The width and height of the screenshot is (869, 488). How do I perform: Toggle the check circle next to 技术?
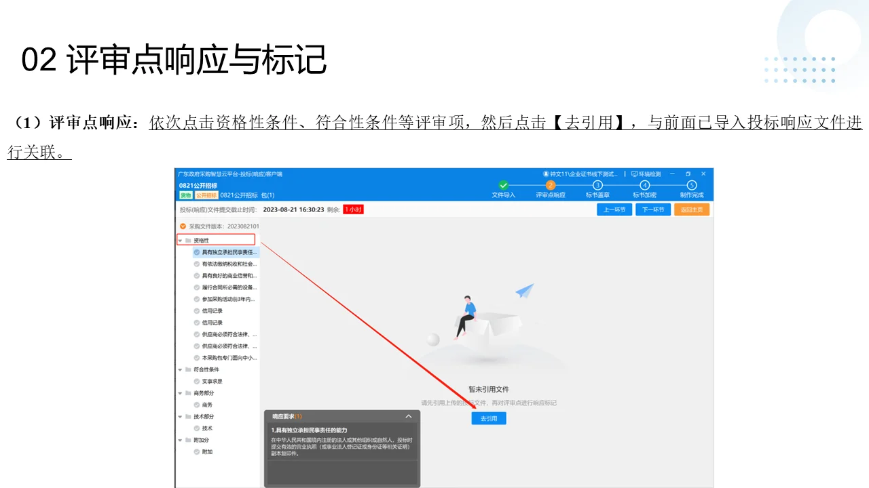(x=196, y=428)
